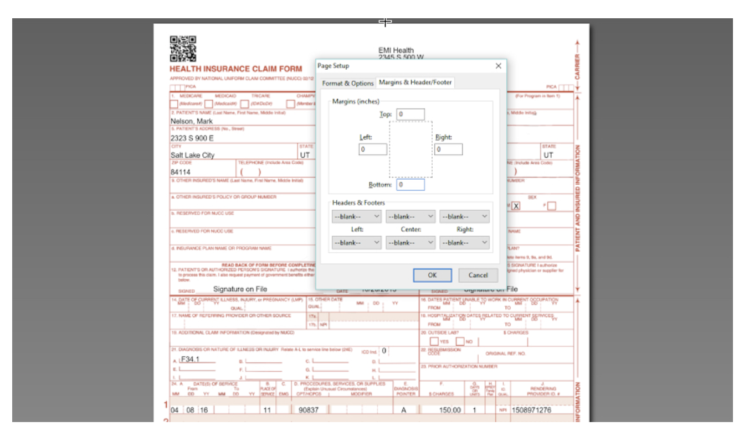Click the OK button in Page Setup
This screenshot has height=437, width=749.
pos(432,275)
